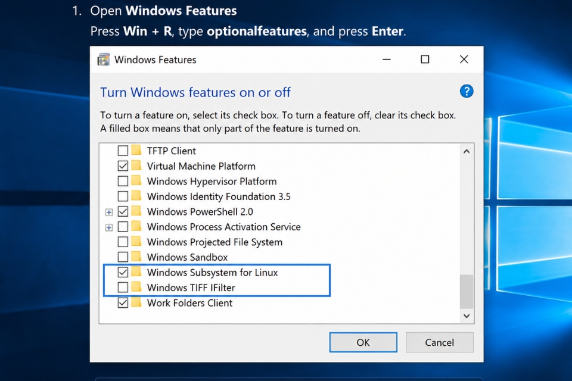572x381 pixels.
Task: Enable Windows Process Activation Service checkbox
Action: 123,227
